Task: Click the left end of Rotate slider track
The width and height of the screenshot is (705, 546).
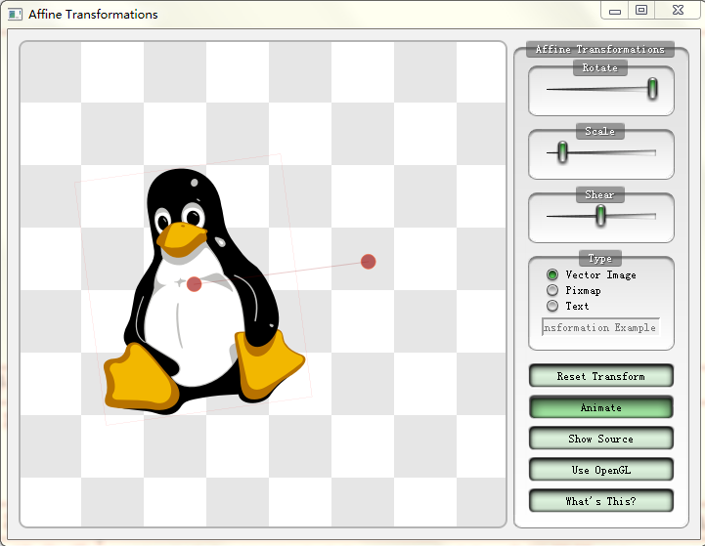Action: click(x=551, y=89)
